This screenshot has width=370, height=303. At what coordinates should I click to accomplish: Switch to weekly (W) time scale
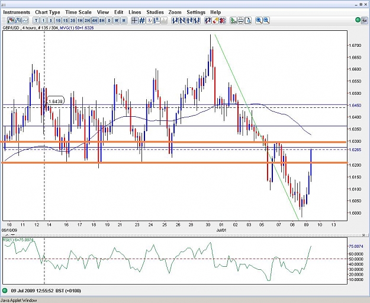tap(117, 21)
